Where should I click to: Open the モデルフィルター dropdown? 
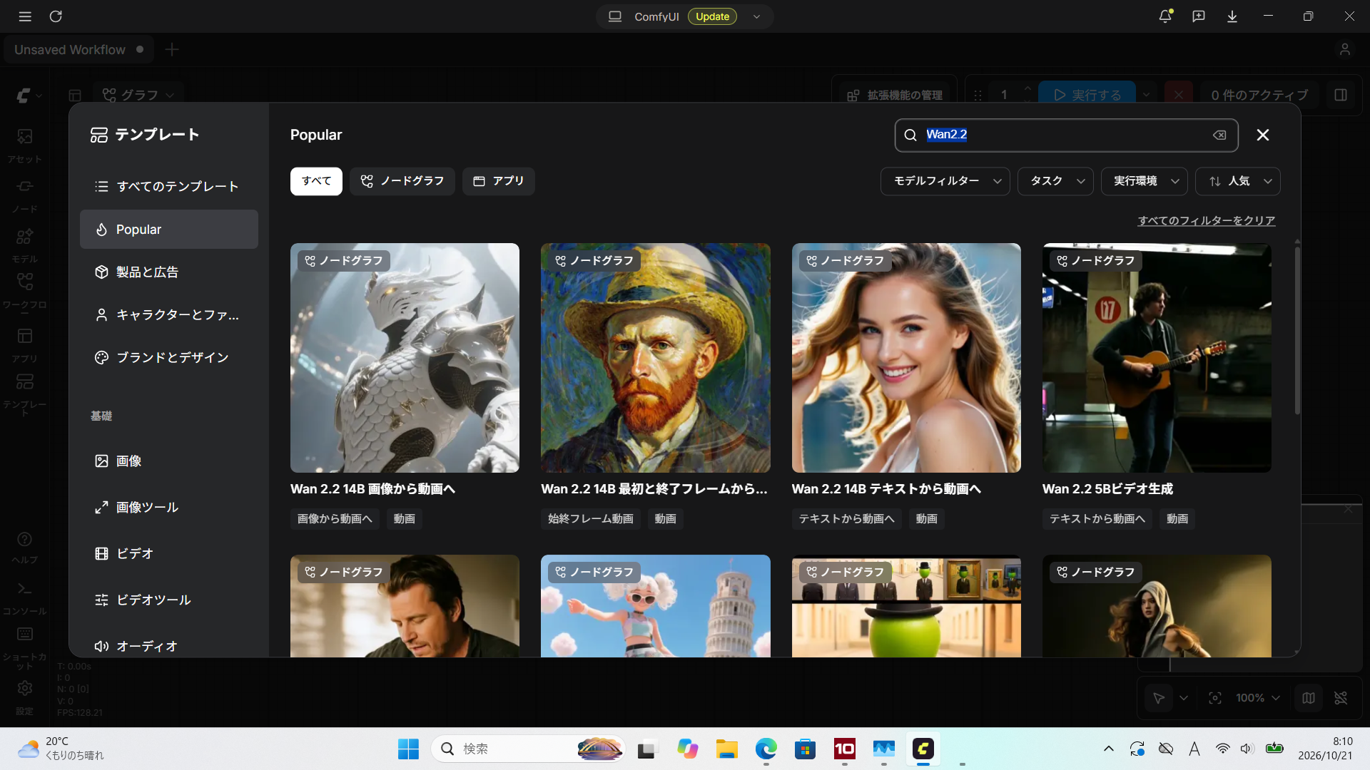pyautogui.click(x=945, y=181)
